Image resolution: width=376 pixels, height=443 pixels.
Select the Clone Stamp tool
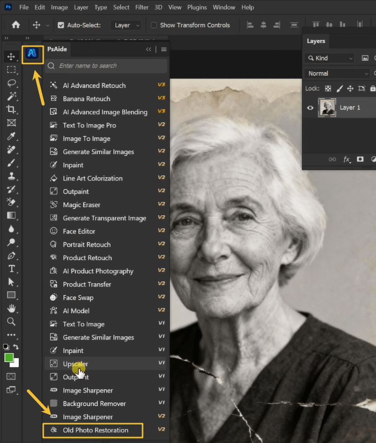[11, 176]
